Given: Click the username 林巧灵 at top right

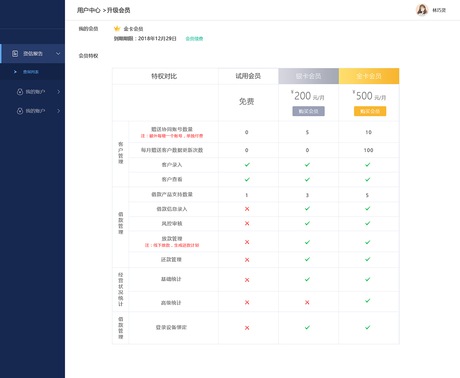Looking at the screenshot, I should 439,10.
